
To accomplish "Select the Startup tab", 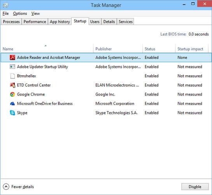I will tap(80, 21).
